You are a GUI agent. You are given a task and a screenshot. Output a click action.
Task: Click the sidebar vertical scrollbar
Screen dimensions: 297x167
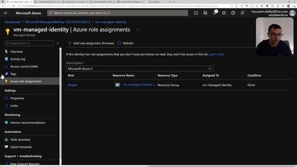tap(60, 106)
